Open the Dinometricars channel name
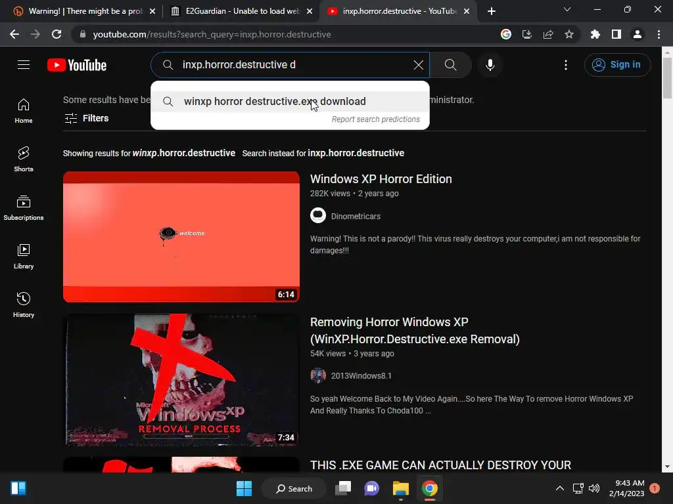 coord(356,217)
